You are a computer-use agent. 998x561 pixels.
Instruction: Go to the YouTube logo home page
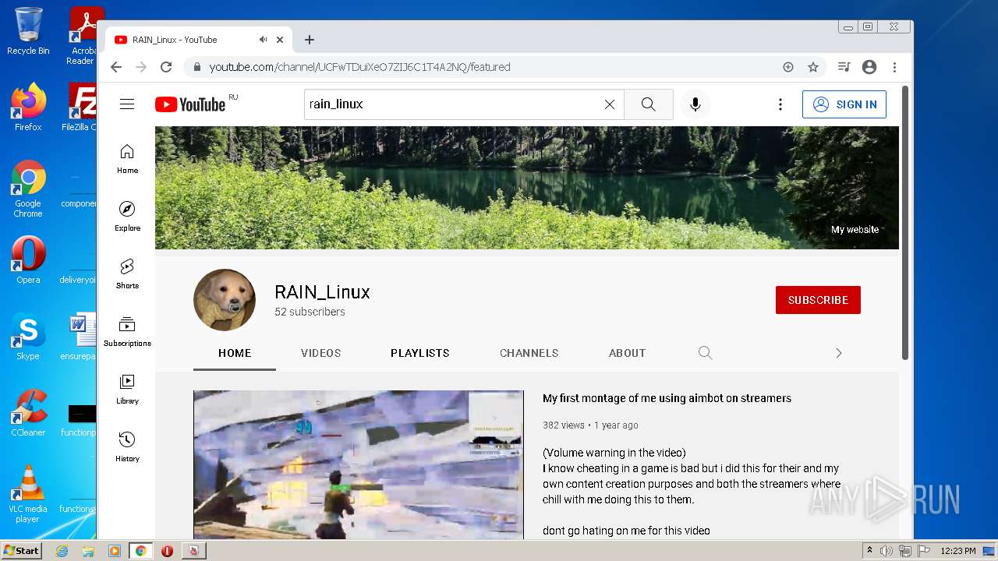tap(190, 104)
